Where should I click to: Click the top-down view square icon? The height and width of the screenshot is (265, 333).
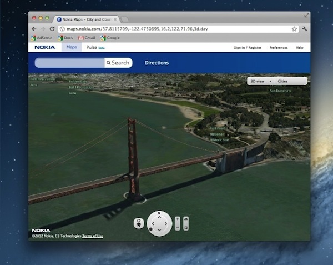pyautogui.click(x=186, y=228)
